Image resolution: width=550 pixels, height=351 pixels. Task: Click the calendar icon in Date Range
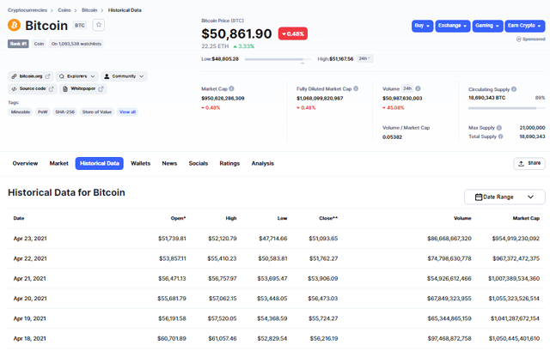(x=479, y=197)
